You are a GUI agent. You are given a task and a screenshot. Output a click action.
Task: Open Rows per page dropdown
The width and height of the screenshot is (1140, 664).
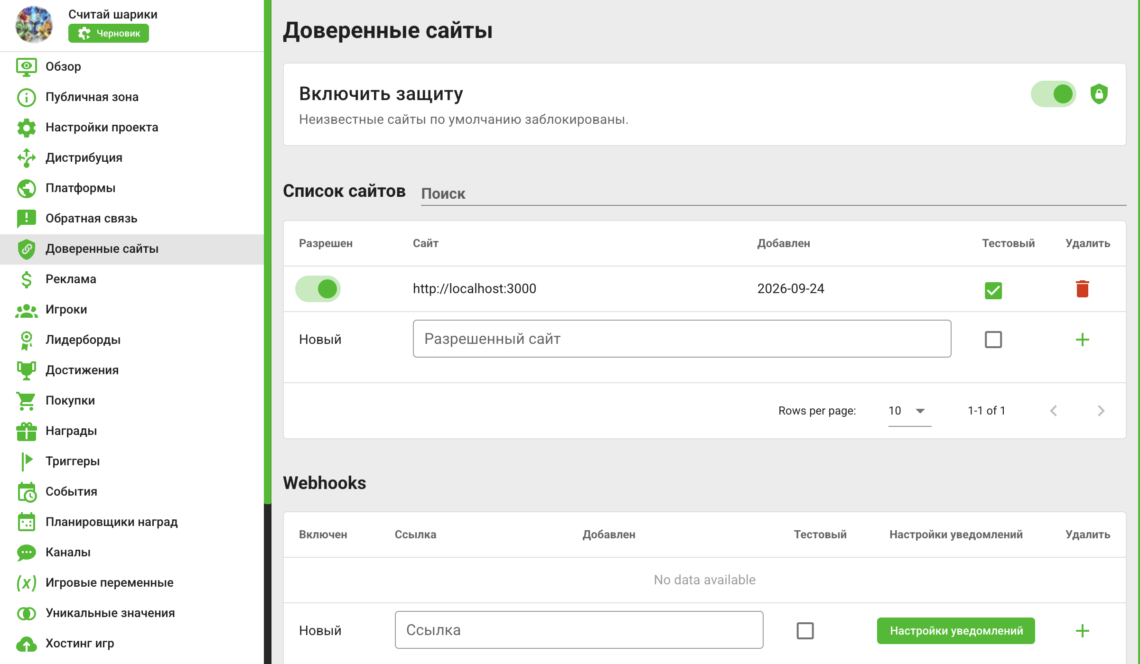click(909, 411)
